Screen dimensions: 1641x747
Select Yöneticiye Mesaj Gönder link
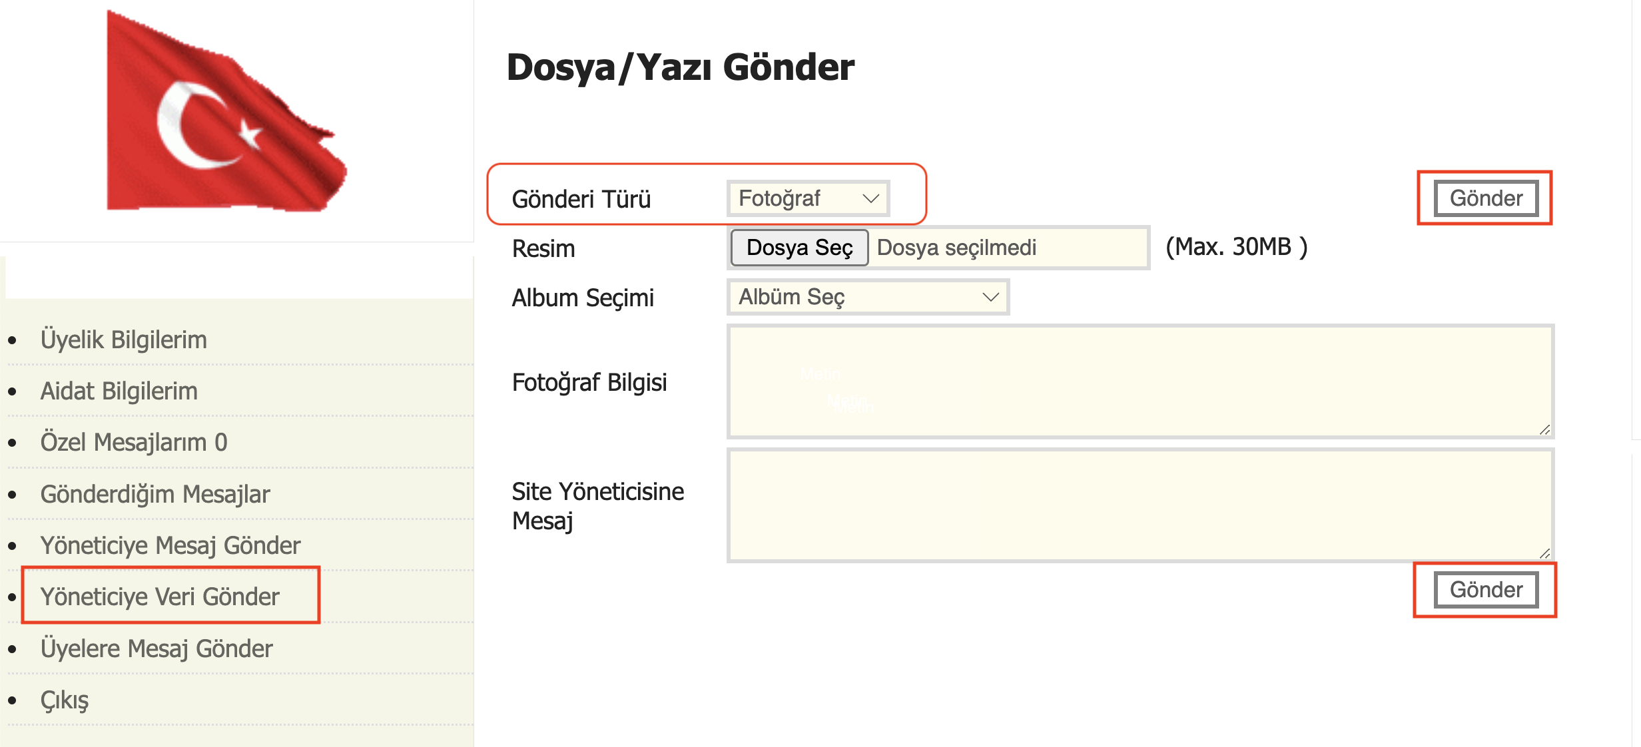170,545
